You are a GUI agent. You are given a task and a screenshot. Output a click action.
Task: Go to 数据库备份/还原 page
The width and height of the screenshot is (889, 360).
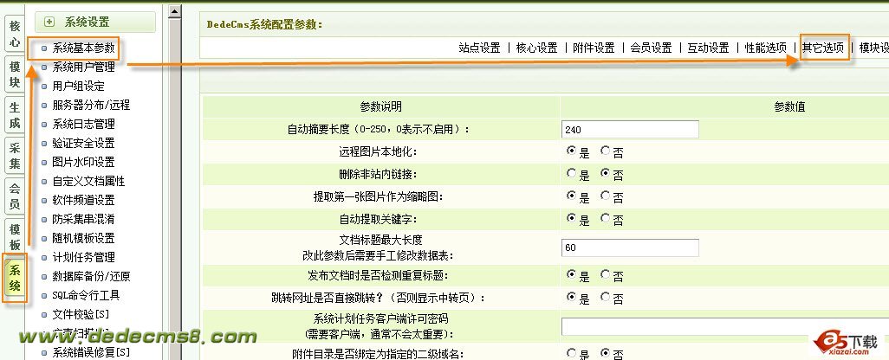click(91, 276)
